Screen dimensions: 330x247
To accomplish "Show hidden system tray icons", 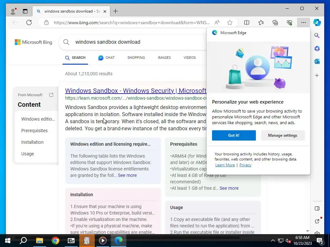I will click(273, 241).
